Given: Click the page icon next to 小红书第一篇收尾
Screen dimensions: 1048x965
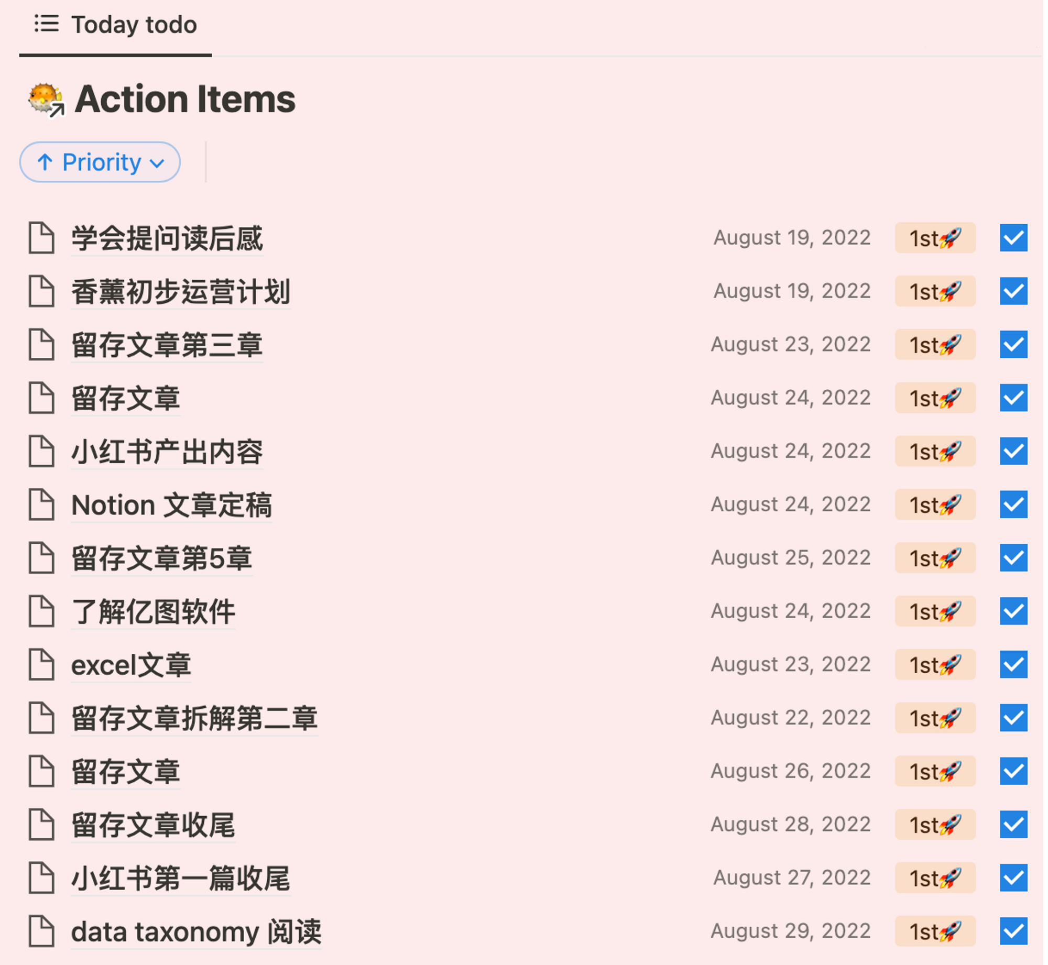Looking at the screenshot, I should tap(42, 878).
